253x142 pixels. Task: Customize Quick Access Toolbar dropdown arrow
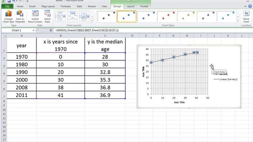(27, 1)
